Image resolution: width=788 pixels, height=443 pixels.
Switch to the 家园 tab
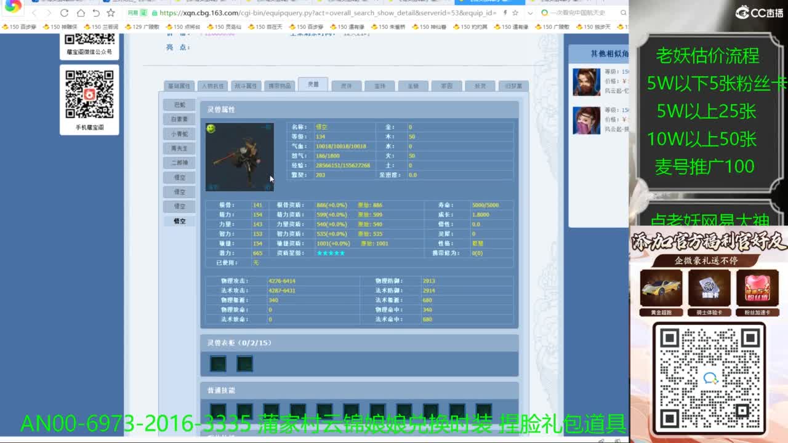coord(446,86)
